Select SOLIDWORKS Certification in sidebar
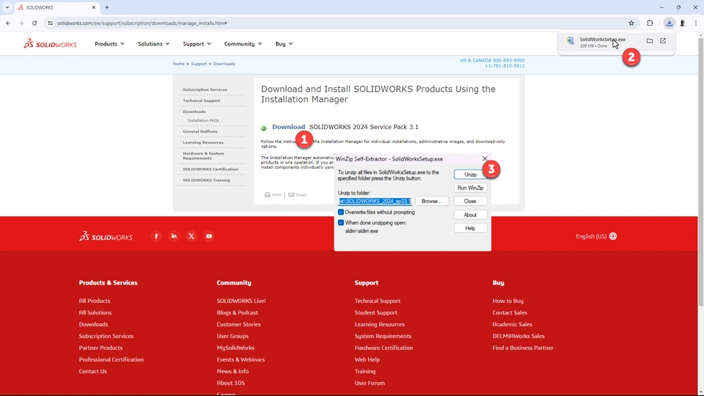The width and height of the screenshot is (704, 396). [210, 169]
